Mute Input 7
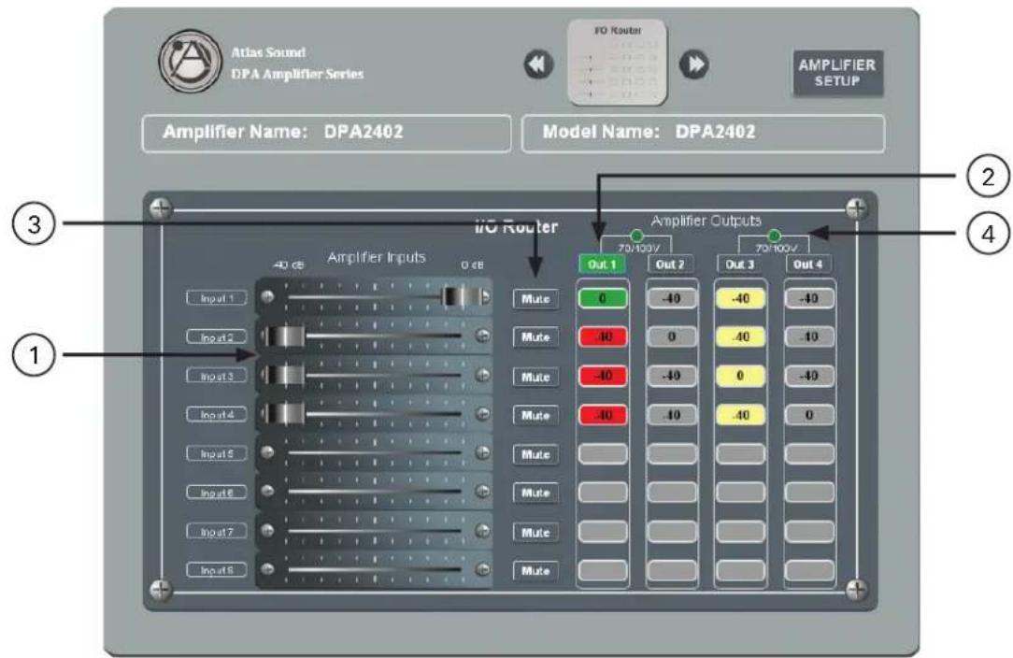The height and width of the screenshot is (658, 1013). (535, 533)
